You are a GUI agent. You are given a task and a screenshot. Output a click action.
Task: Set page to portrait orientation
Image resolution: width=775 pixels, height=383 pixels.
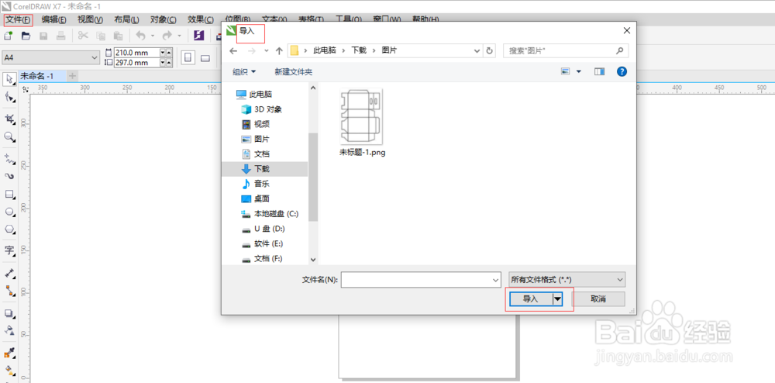pyautogui.click(x=188, y=58)
